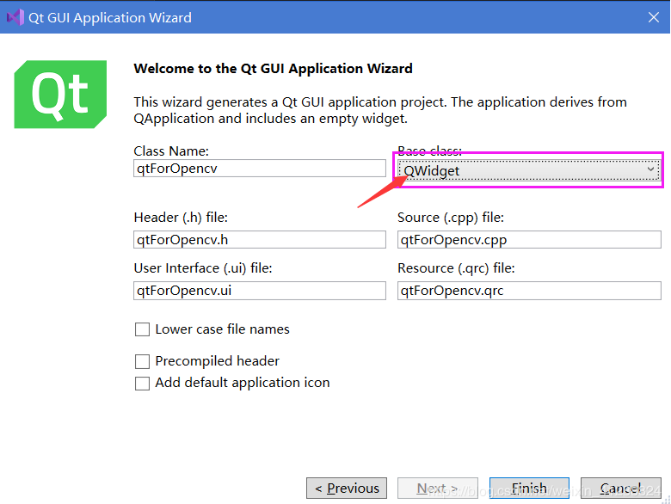Click the green Qt logo
Image resolution: width=671 pixels, height=504 pixels.
(60, 94)
